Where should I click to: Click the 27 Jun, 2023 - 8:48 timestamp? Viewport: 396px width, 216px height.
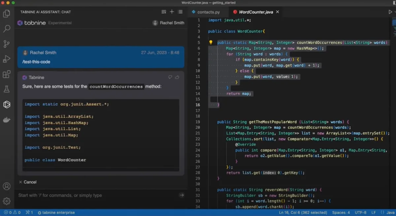pos(160,52)
